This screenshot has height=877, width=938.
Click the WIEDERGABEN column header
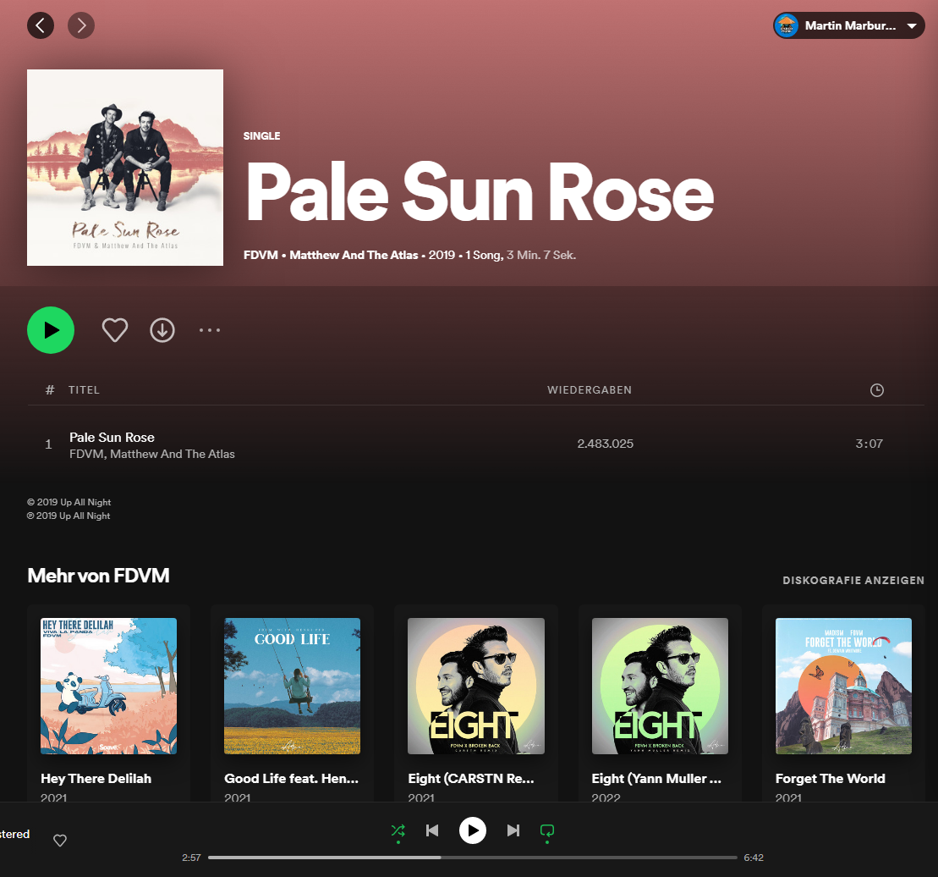(590, 390)
